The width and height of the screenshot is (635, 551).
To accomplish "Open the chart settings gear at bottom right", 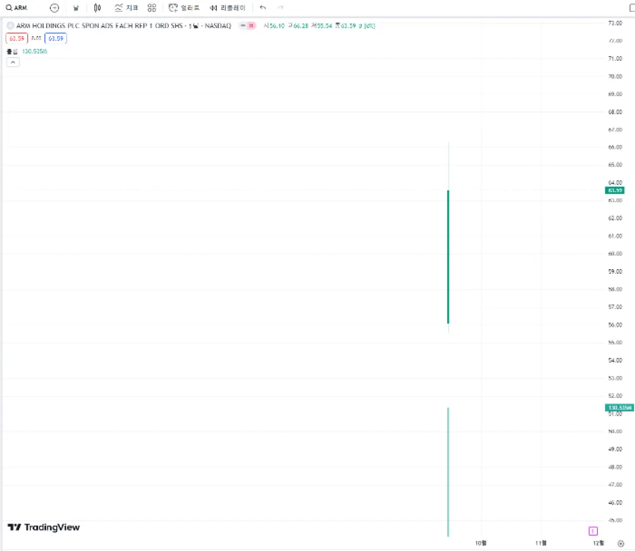I will [620, 544].
